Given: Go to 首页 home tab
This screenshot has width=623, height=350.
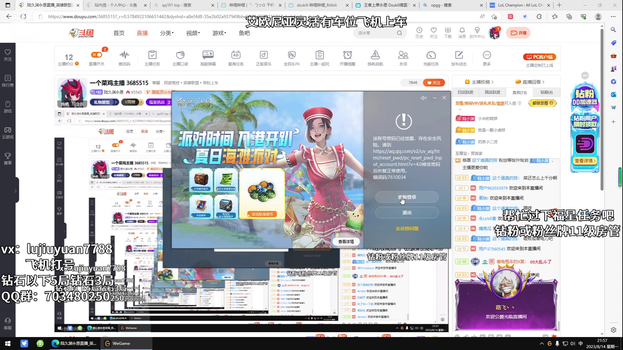Looking at the screenshot, I should point(119,33).
